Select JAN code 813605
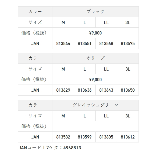The image size is (158, 158). click(106, 137)
